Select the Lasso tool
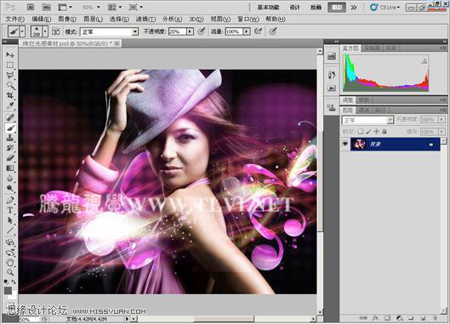Screen dimensions: 450x324 [10, 75]
